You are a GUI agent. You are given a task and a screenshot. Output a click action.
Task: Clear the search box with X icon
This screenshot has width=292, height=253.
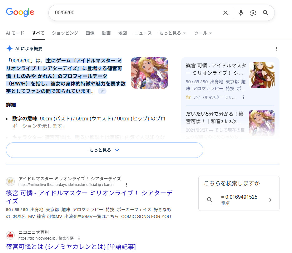pos(225,13)
